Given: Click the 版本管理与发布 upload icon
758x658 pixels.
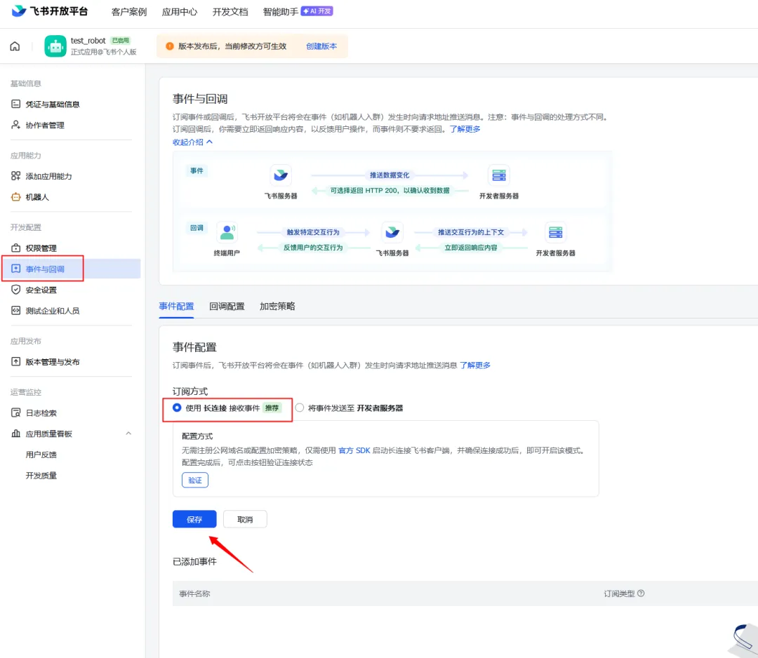Looking at the screenshot, I should [x=16, y=361].
